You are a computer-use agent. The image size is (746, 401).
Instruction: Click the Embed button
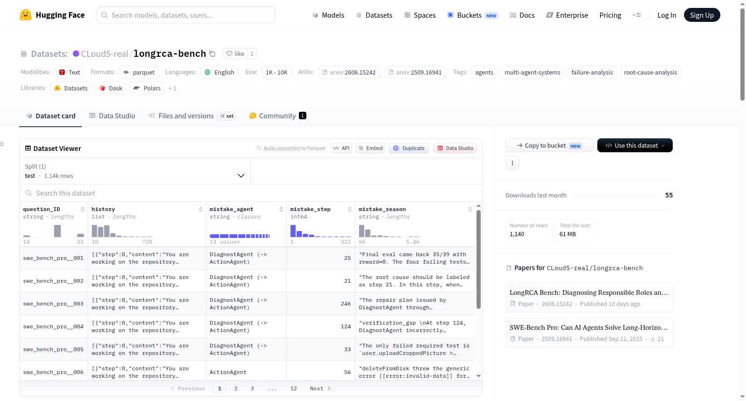tap(370, 148)
